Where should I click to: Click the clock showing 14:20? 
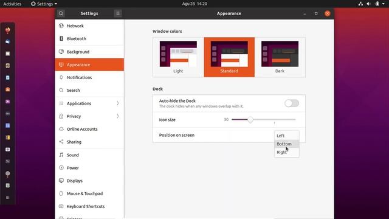194,4
